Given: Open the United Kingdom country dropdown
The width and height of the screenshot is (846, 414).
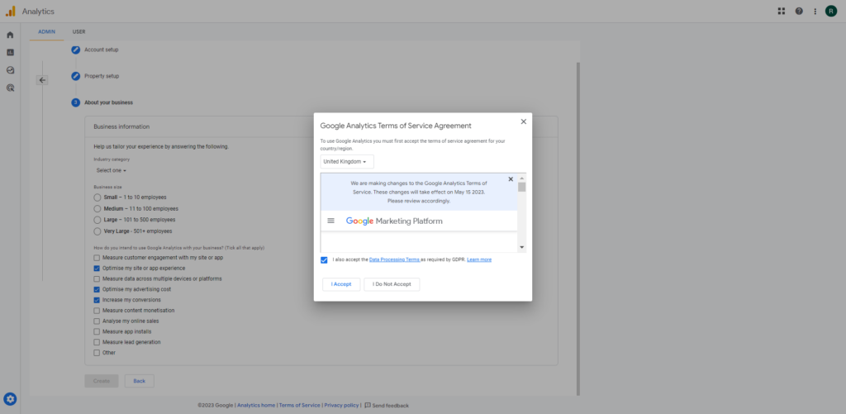Looking at the screenshot, I should pos(347,162).
